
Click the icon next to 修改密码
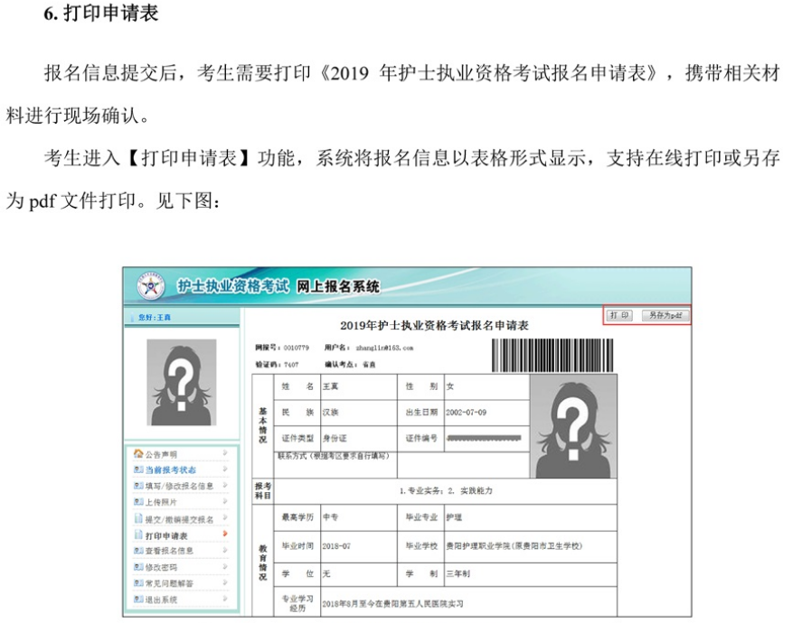click(x=138, y=567)
